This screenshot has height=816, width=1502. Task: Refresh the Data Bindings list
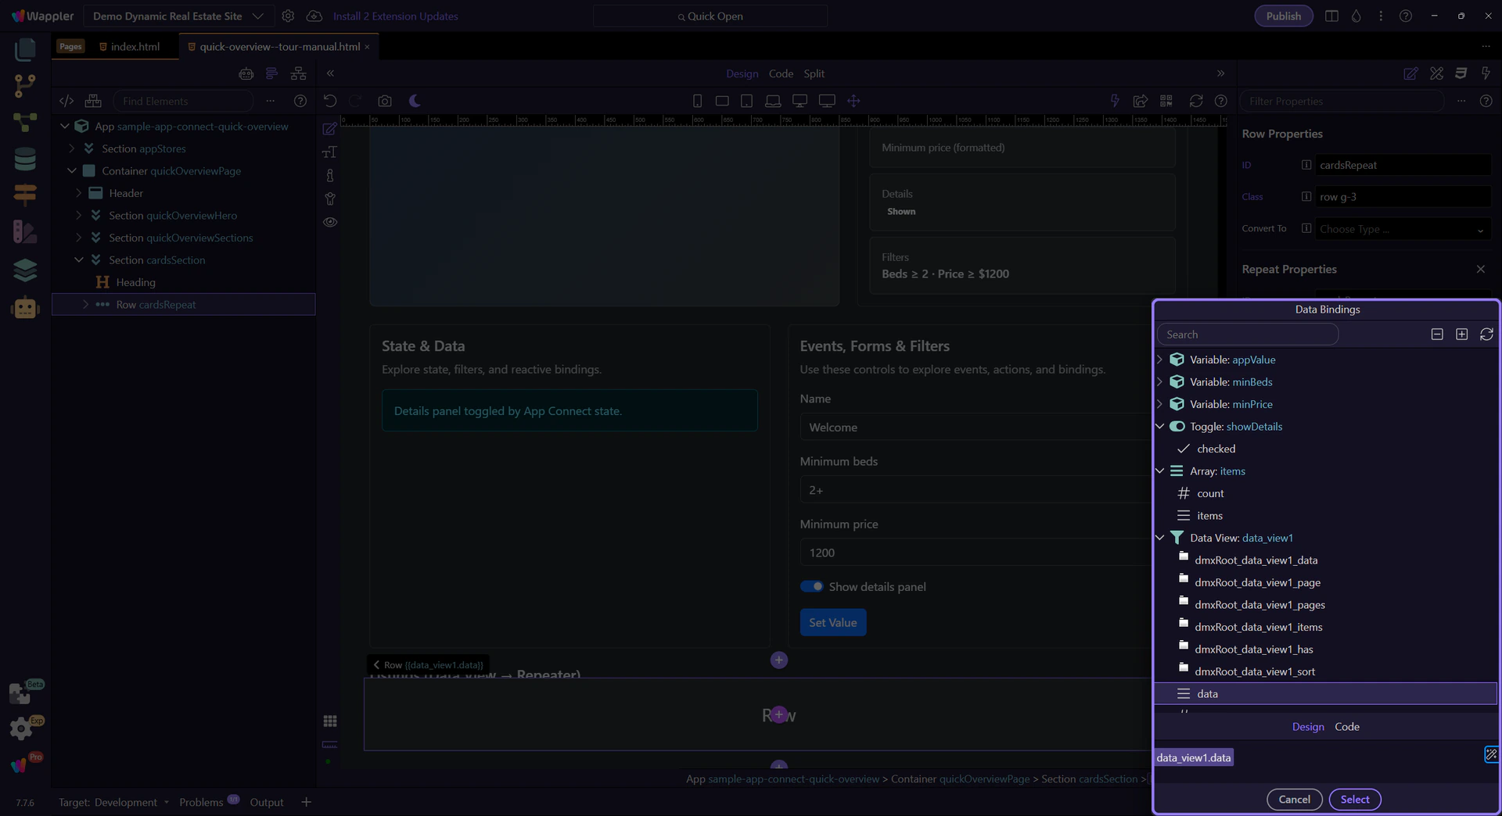click(1486, 335)
